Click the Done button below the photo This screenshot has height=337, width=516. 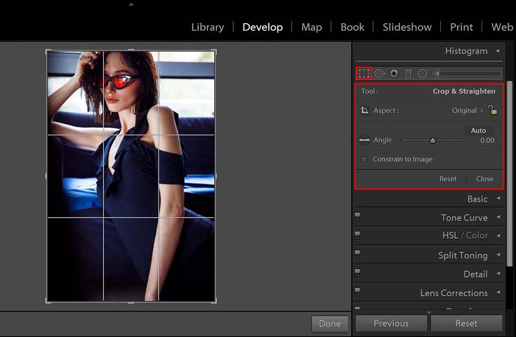[x=329, y=324]
